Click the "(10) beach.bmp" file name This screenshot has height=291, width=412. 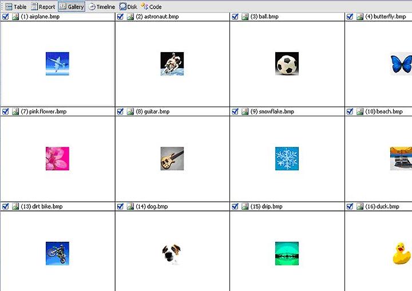pos(384,112)
